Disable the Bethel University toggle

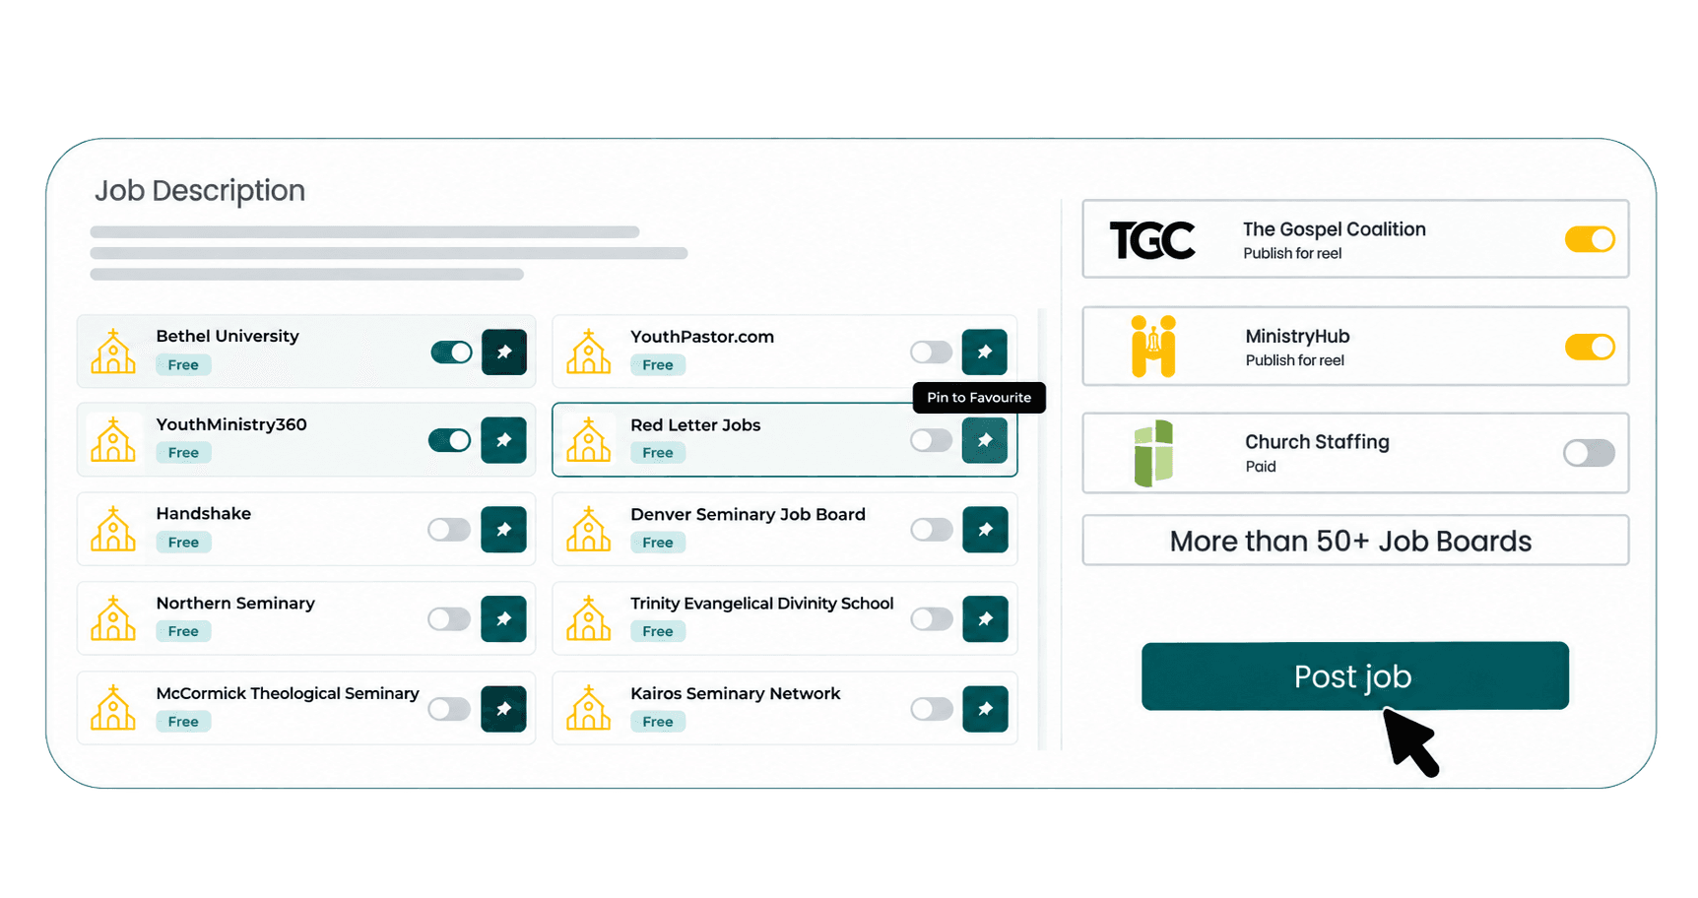coord(451,353)
